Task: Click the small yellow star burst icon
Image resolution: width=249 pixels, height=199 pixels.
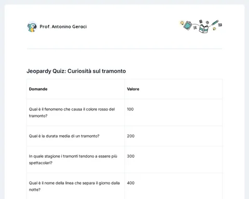Action: pos(214,29)
